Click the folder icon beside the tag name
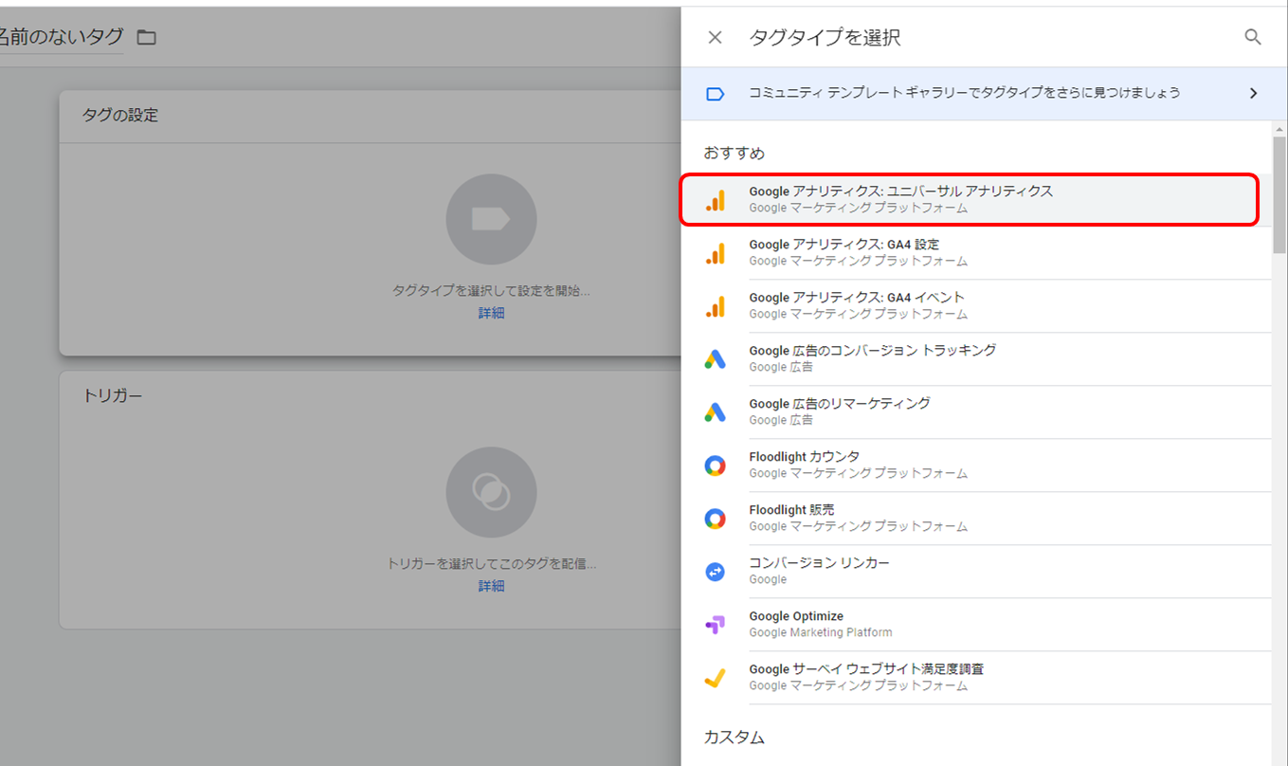1288x766 pixels. point(146,38)
